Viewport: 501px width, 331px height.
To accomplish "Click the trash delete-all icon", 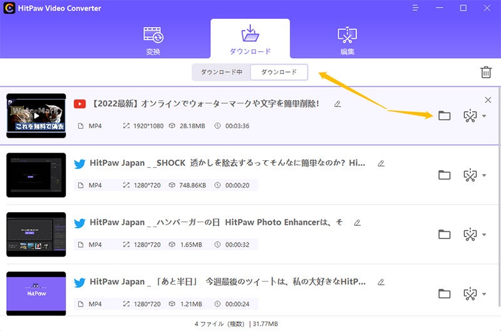I will [486, 72].
